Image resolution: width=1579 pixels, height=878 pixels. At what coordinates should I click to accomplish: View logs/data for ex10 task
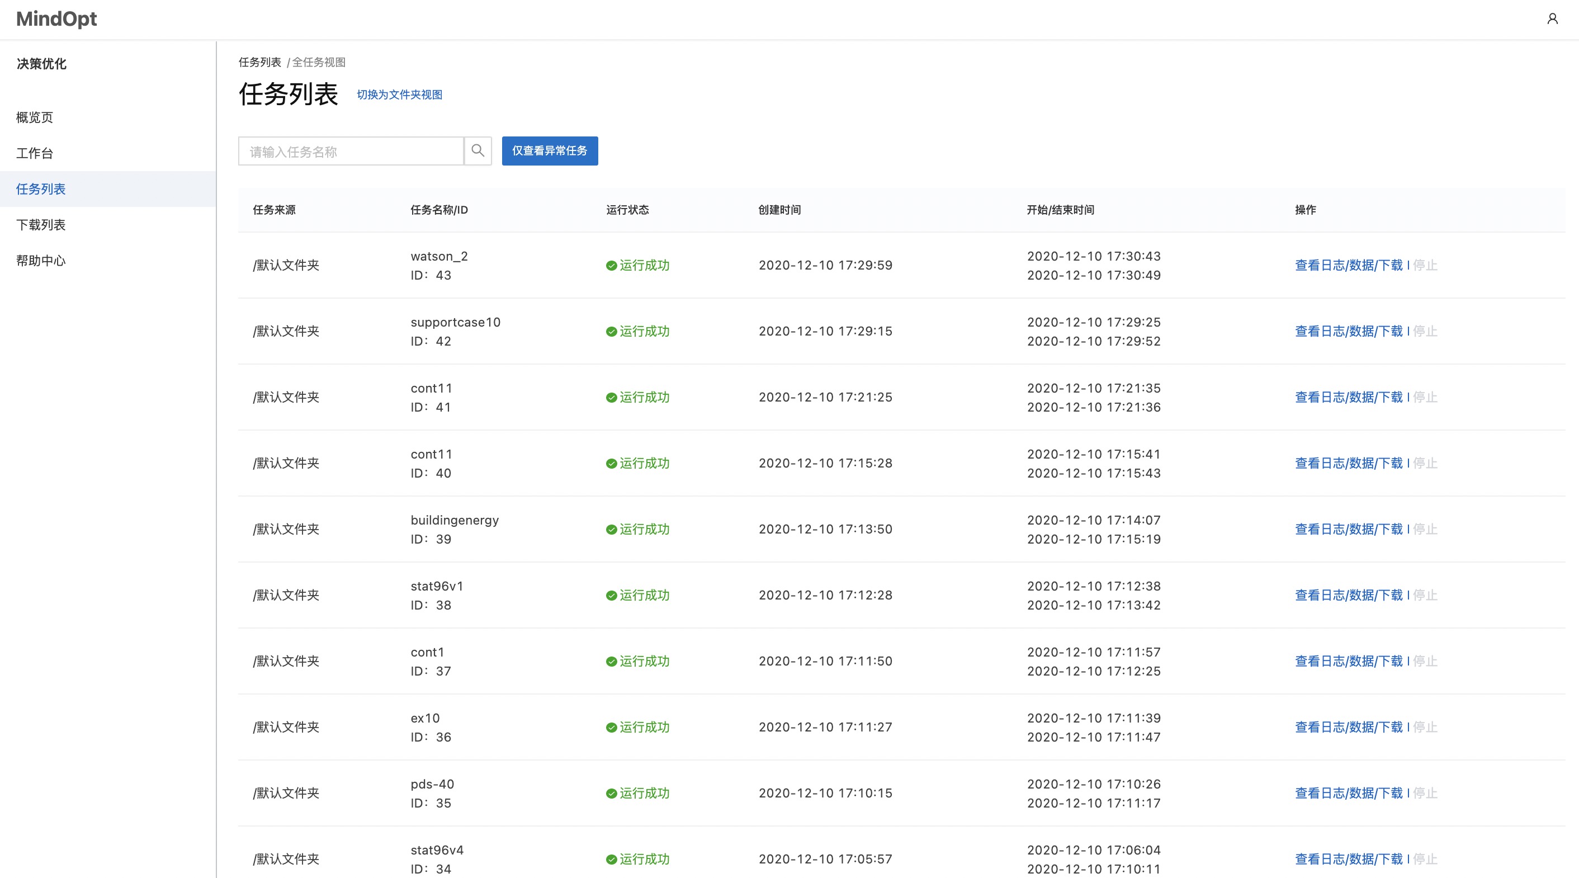tap(1348, 727)
